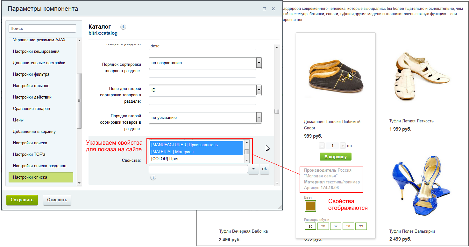Image resolution: width=469 pixels, height=247 pixels.
Task: Open Управление режимом AJAX section
Action: pyautogui.click(x=39, y=40)
